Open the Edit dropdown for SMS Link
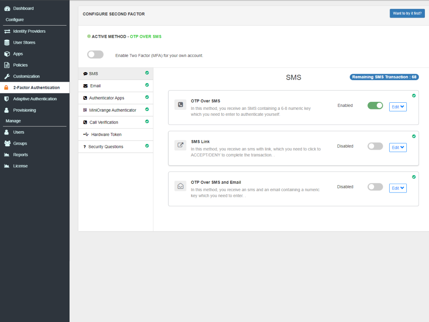This screenshot has height=322, width=429. tap(398, 148)
